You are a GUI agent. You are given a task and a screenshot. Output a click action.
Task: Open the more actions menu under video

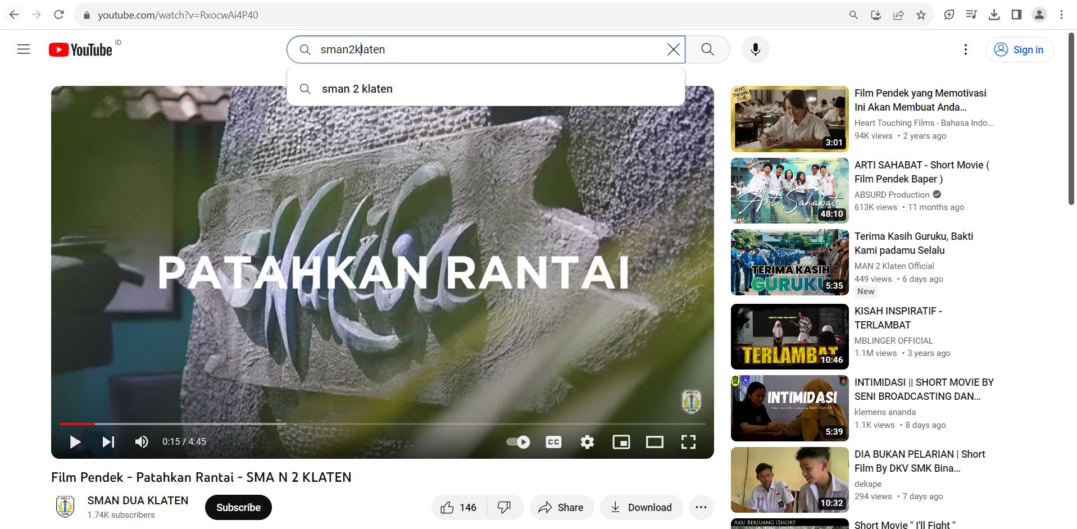coord(701,508)
